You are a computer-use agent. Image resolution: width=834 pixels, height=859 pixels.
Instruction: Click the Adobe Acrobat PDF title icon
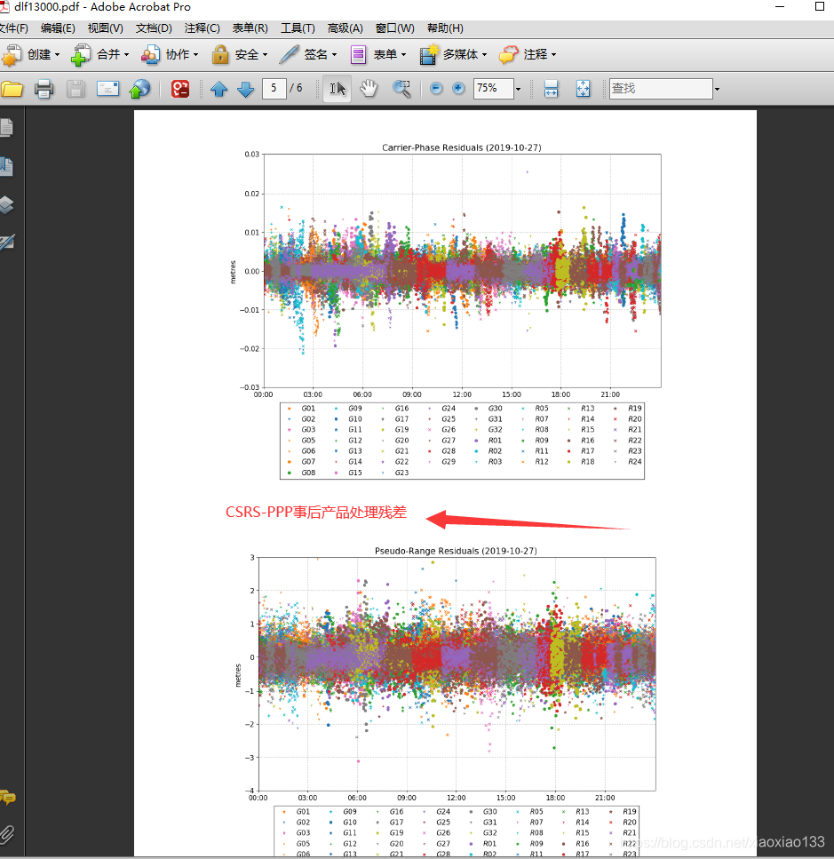(4, 6)
